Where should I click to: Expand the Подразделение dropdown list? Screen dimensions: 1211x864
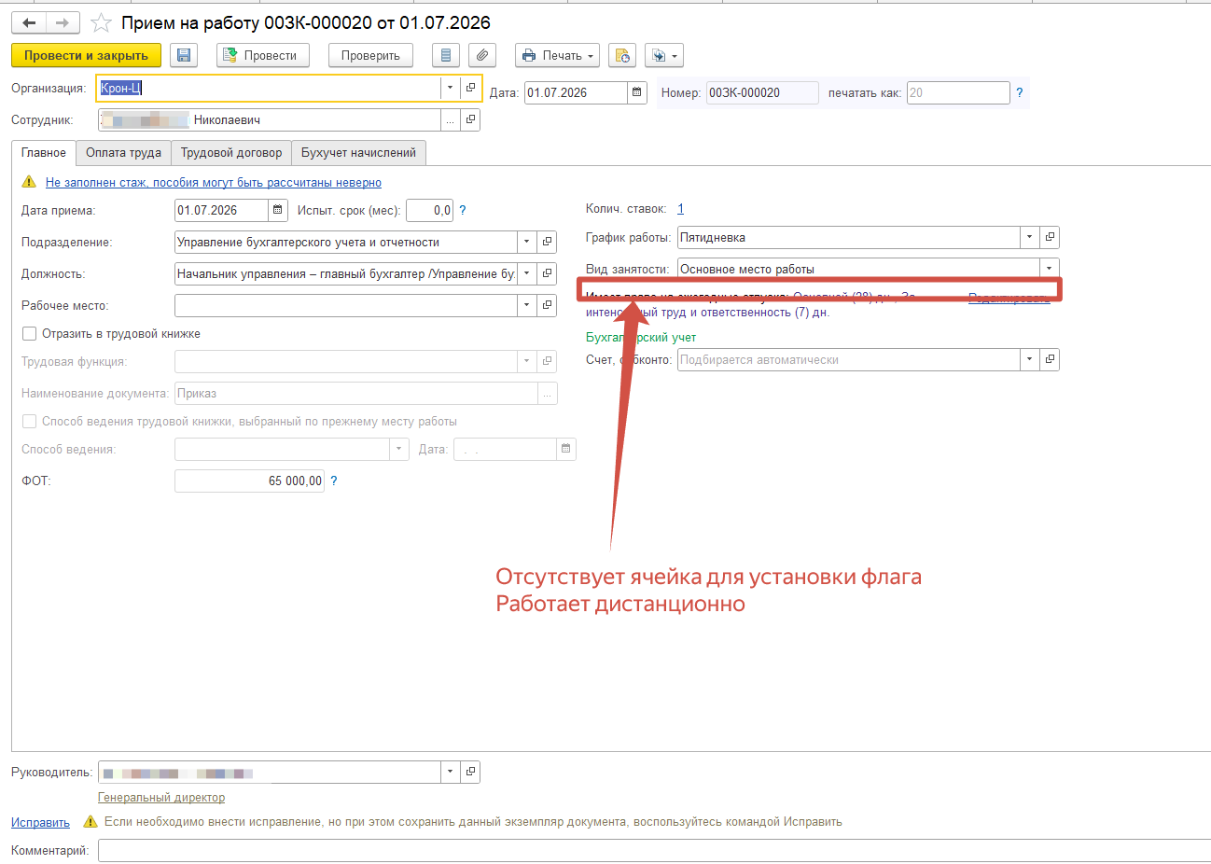pyautogui.click(x=527, y=242)
